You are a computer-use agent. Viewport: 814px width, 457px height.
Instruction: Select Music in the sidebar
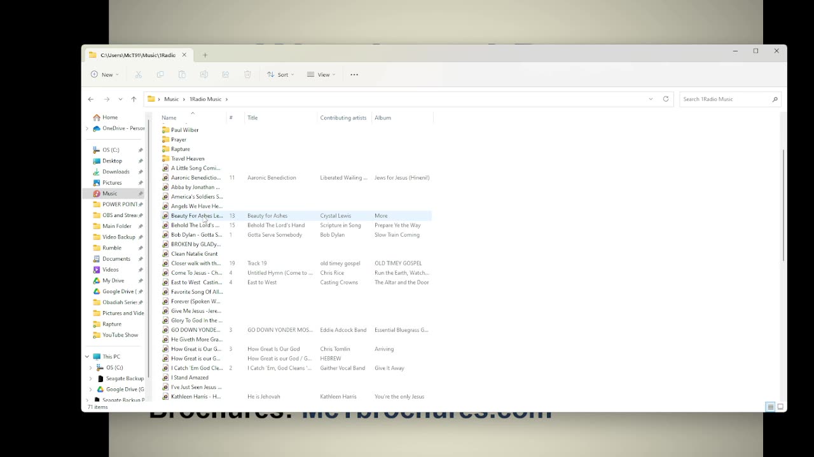(x=113, y=194)
